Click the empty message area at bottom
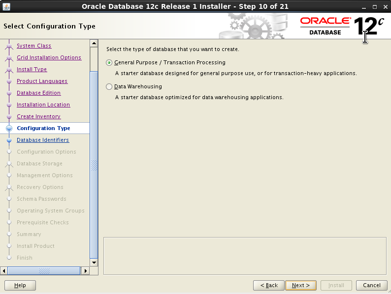Screen dimensions: 391x294 (x=245, y=256)
